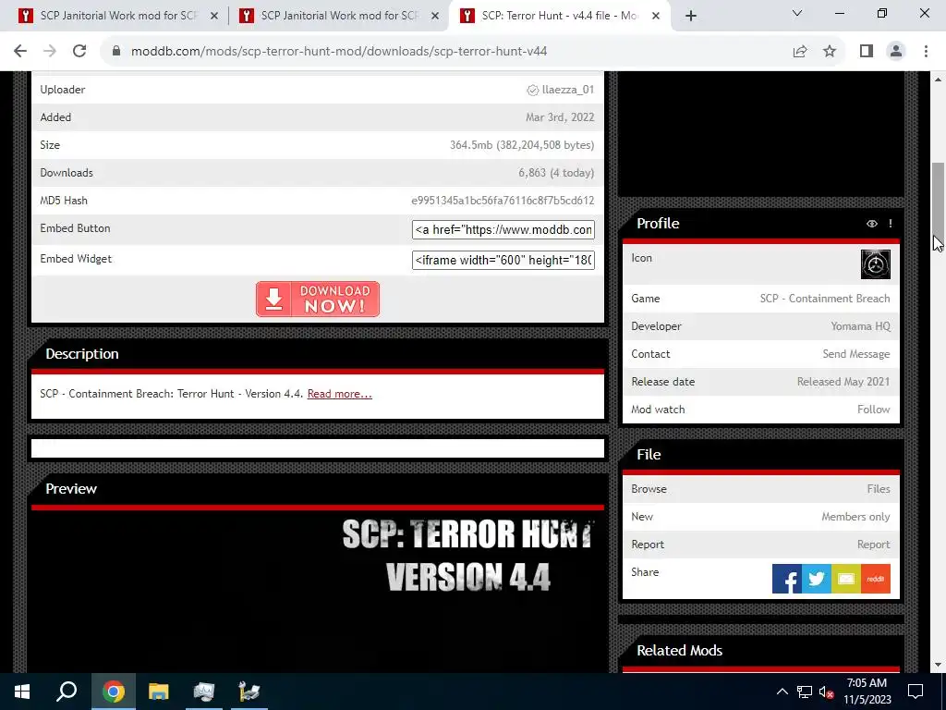Switch to first SCP Janitorial Work tab
Screen dimensions: 946x710
point(117,16)
